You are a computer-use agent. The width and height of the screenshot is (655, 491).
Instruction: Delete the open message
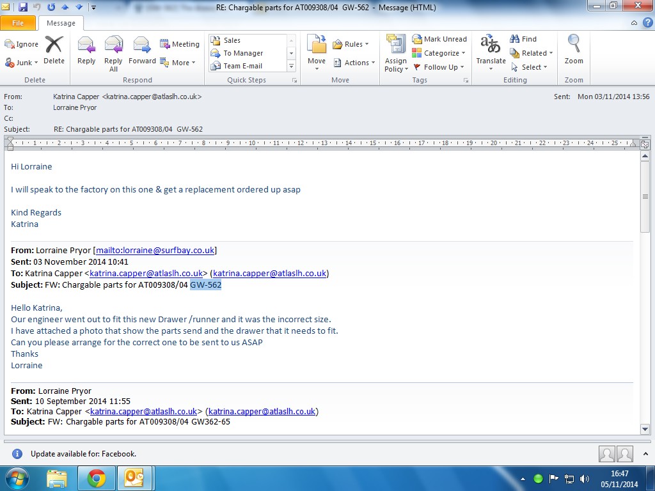click(x=54, y=51)
